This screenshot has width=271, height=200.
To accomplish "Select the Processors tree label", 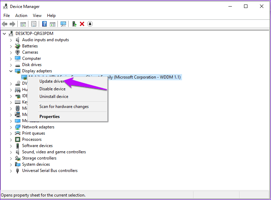I will click(x=32, y=139).
